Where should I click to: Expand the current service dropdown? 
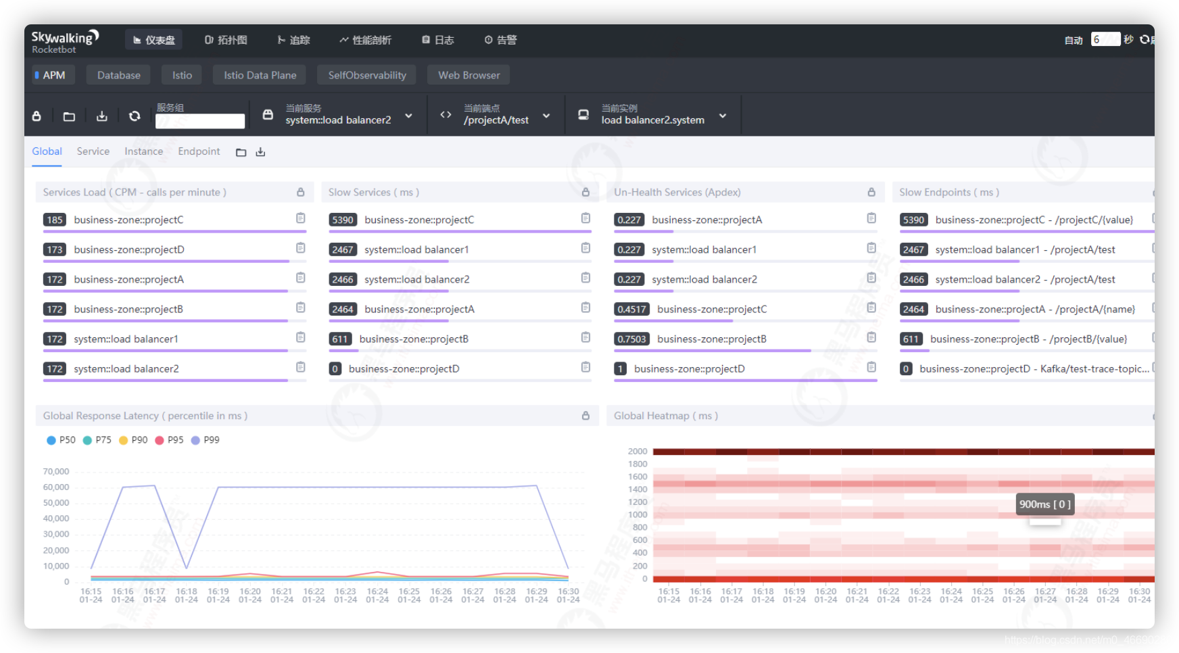tap(409, 116)
